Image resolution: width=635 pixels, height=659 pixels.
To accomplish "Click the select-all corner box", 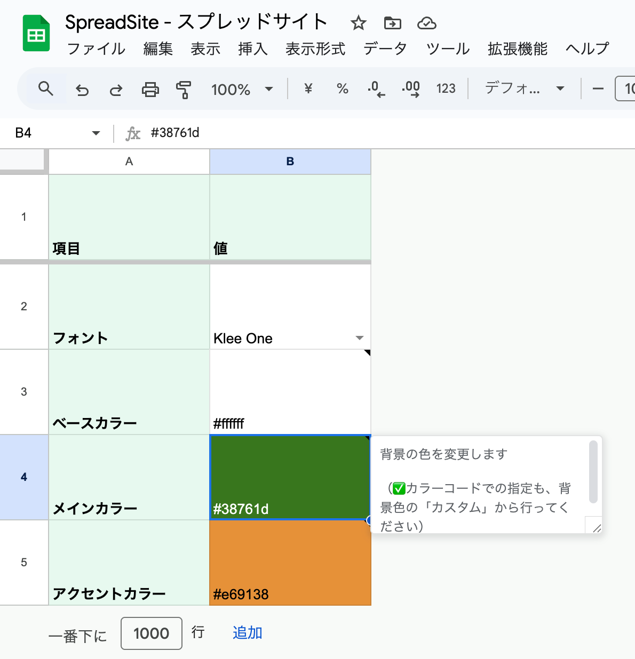I will (22, 160).
